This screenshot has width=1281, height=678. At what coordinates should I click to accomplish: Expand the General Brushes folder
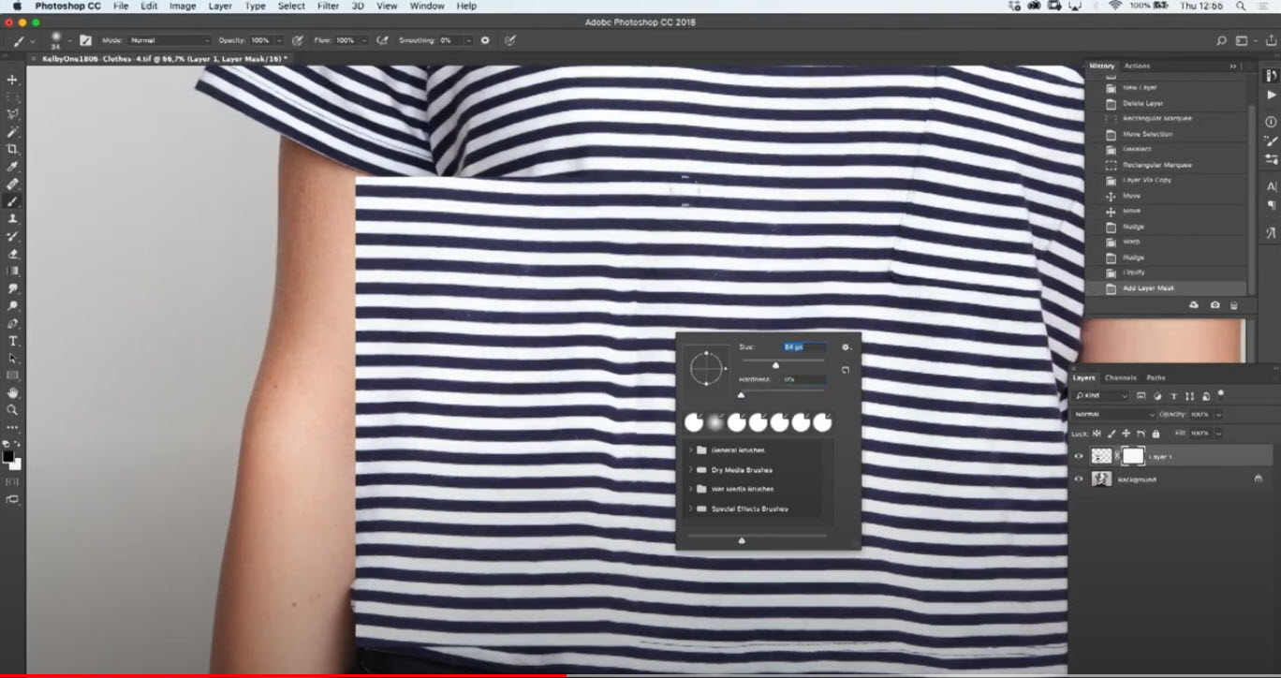pos(690,450)
